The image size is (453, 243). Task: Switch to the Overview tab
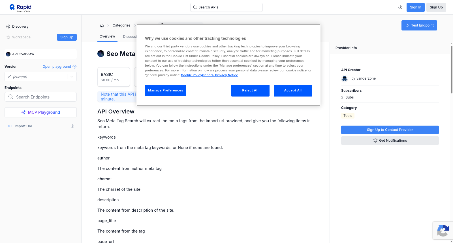[x=107, y=36]
